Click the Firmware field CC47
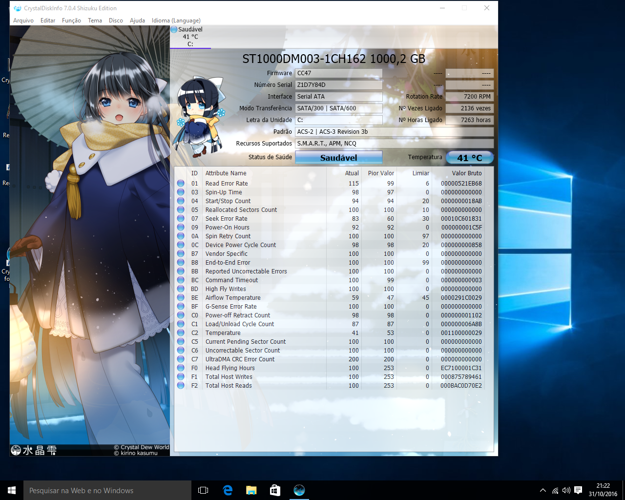This screenshot has width=625, height=500. coord(338,73)
